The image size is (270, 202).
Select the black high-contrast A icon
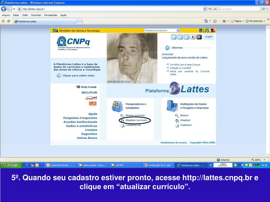pos(199,37)
